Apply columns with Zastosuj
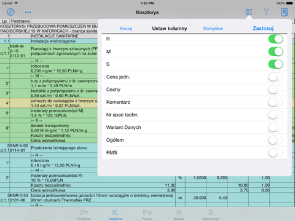Viewport: 295px width, 221px height. 263,28
